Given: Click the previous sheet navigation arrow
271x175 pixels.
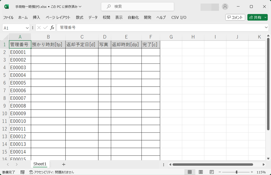Looking at the screenshot, I should [x=8, y=164].
